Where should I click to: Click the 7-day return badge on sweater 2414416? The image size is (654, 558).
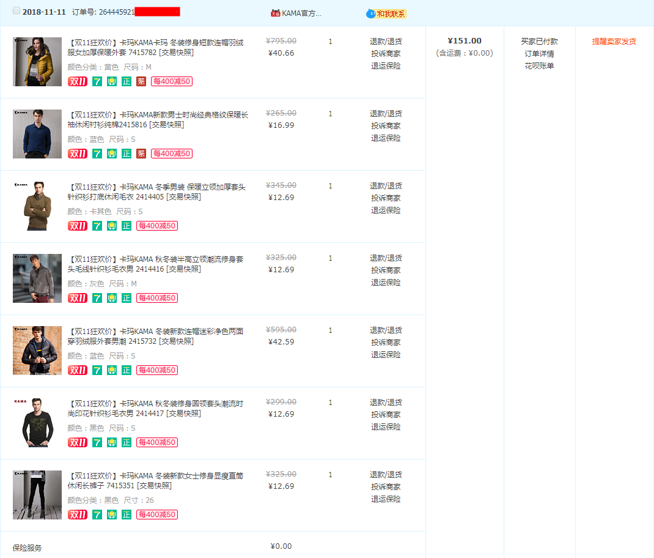point(97,298)
